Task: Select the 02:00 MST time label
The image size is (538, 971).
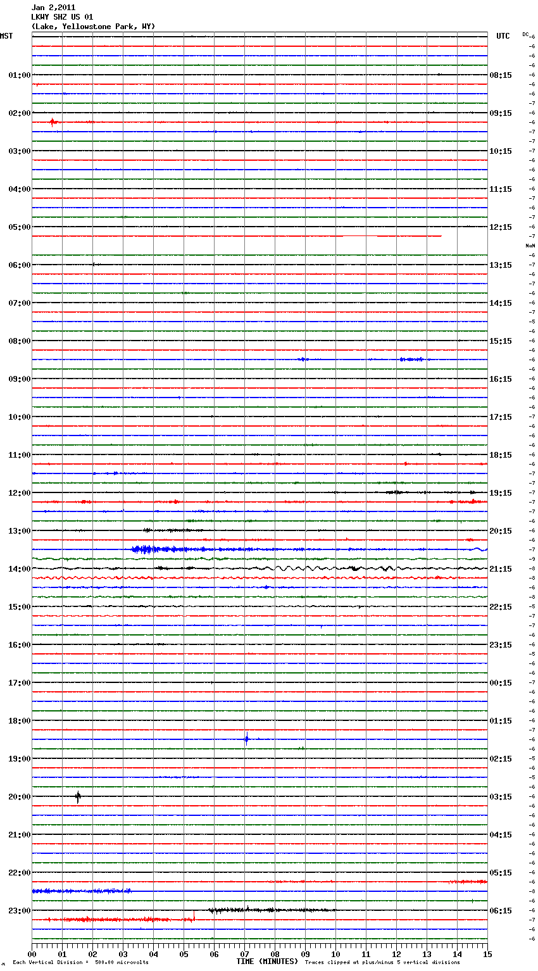Action: tap(20, 113)
